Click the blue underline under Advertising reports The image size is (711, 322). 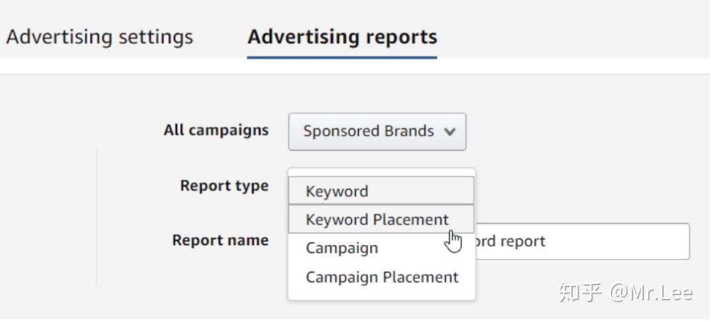coord(342,57)
